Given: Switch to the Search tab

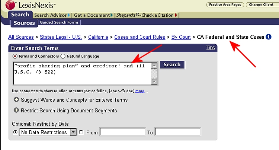Looking at the screenshot, I should pyautogui.click(x=20, y=15).
